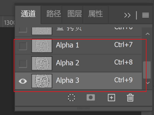Hide Alpha 3 channel eye icon
Viewport: 154px width, 115px height.
tap(23, 81)
